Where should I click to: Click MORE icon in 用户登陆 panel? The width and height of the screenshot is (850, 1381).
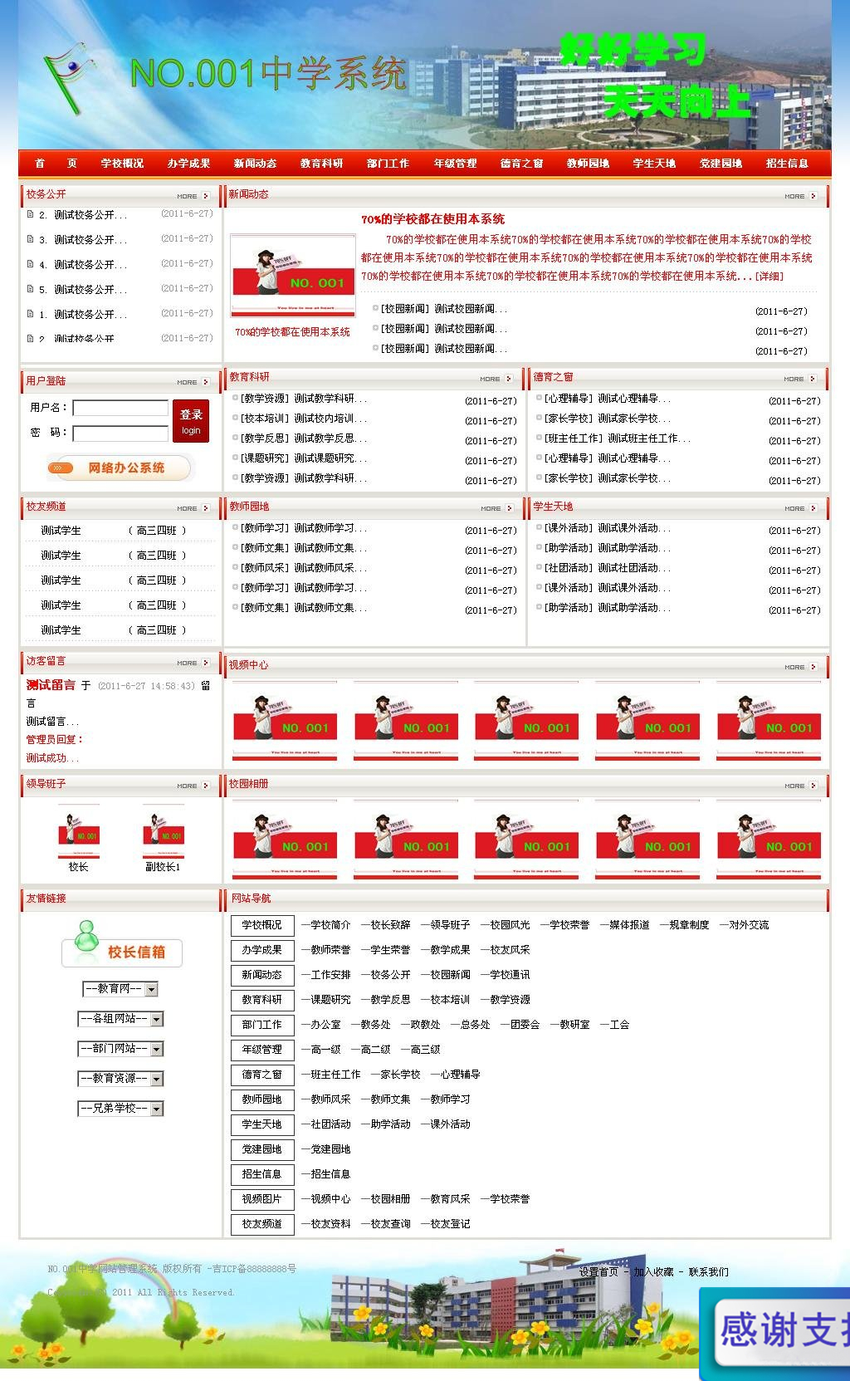193,382
